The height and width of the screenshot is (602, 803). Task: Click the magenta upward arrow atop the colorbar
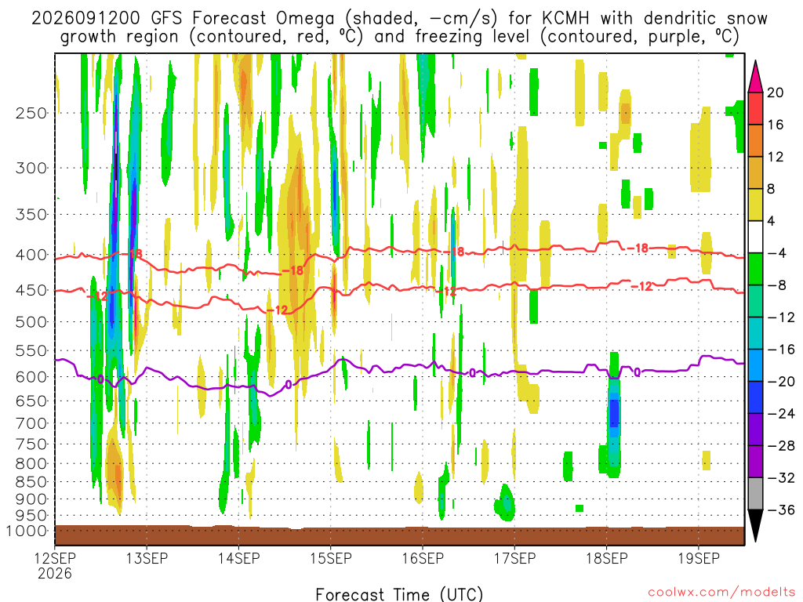(755, 76)
